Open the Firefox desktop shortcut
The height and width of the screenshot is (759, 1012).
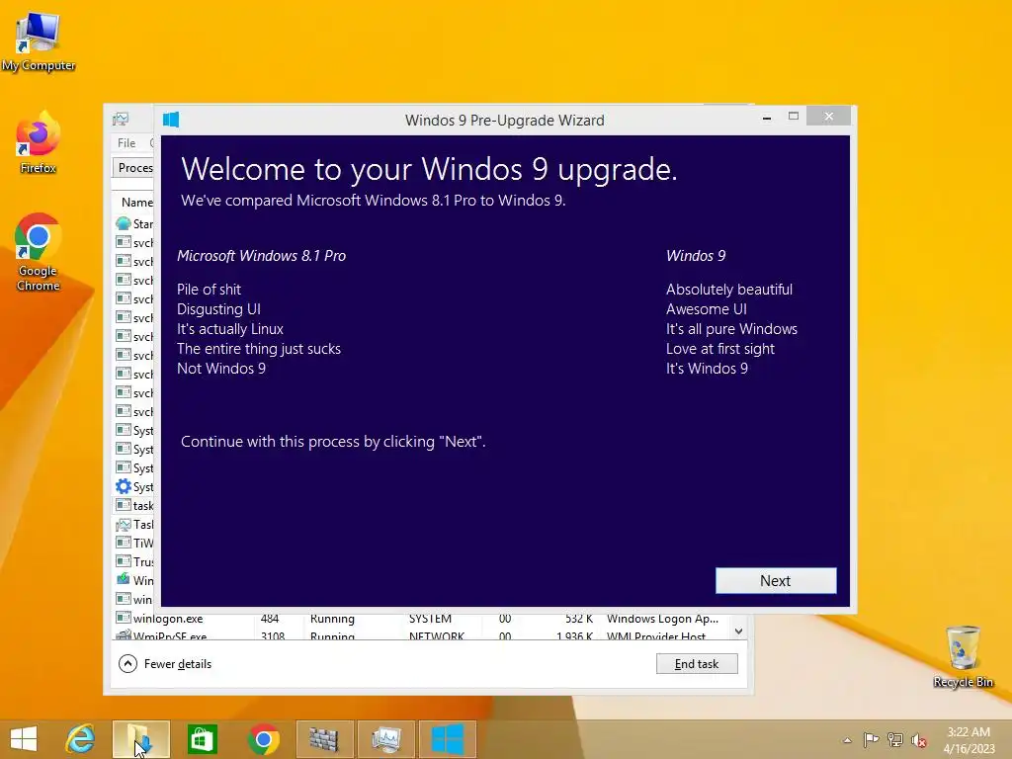pyautogui.click(x=39, y=142)
